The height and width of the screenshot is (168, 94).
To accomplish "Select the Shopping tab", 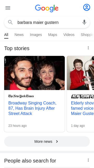I will [87, 35].
